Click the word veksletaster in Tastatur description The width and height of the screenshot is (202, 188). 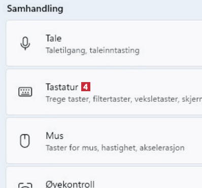point(157,99)
